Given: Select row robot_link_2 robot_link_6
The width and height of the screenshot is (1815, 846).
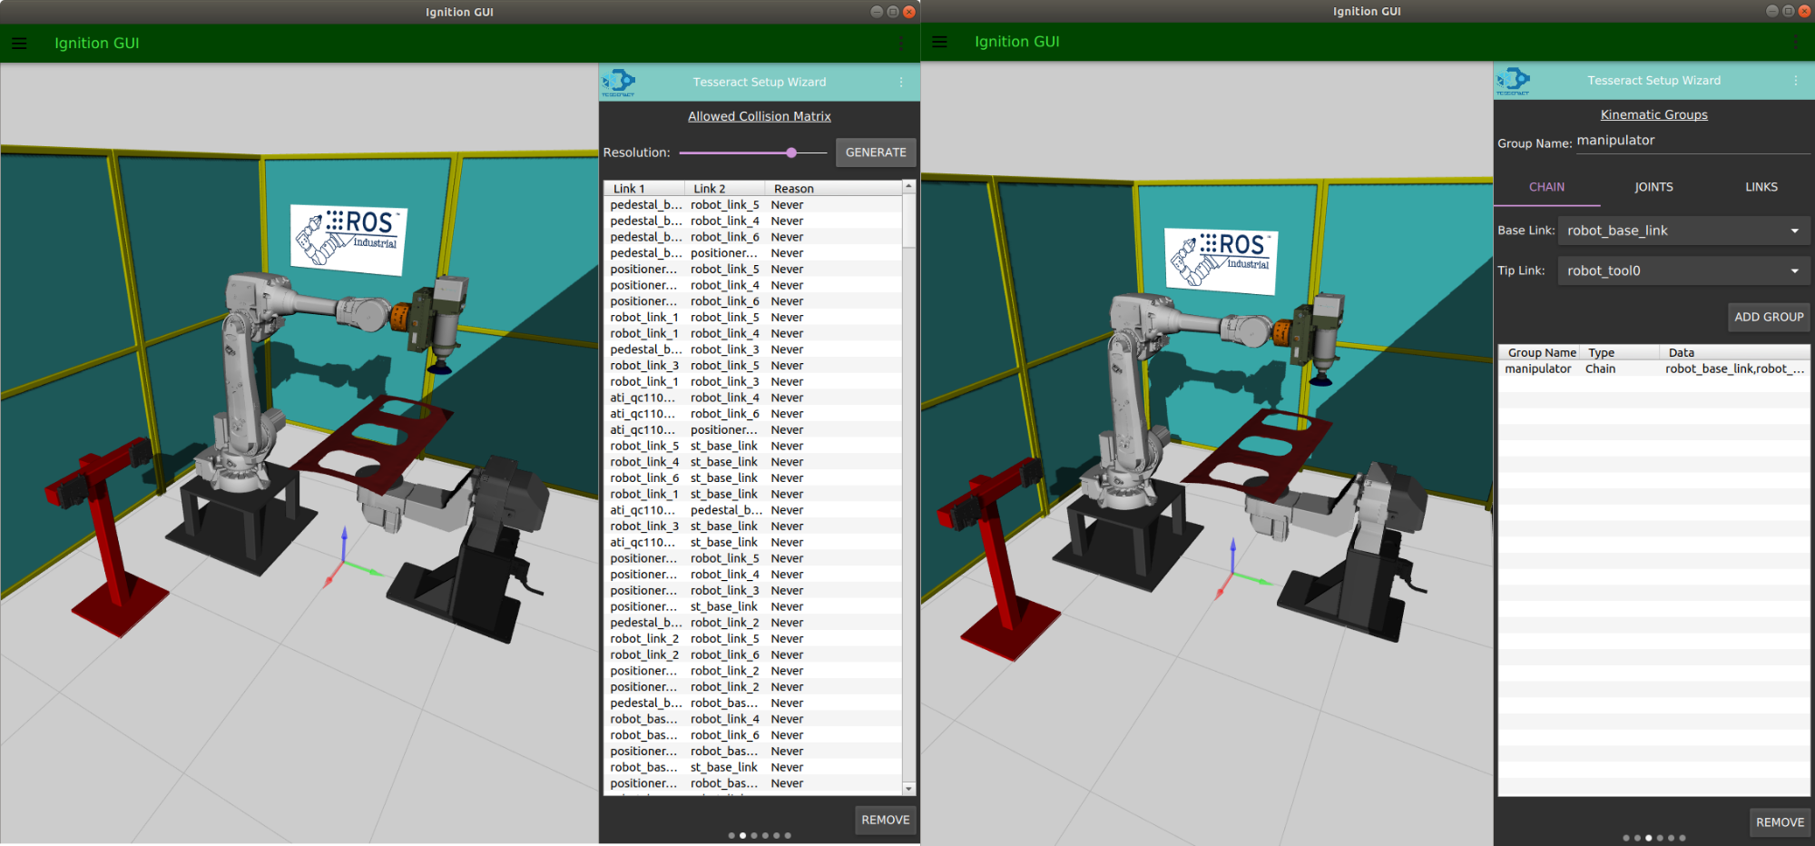Looking at the screenshot, I should click(x=753, y=654).
